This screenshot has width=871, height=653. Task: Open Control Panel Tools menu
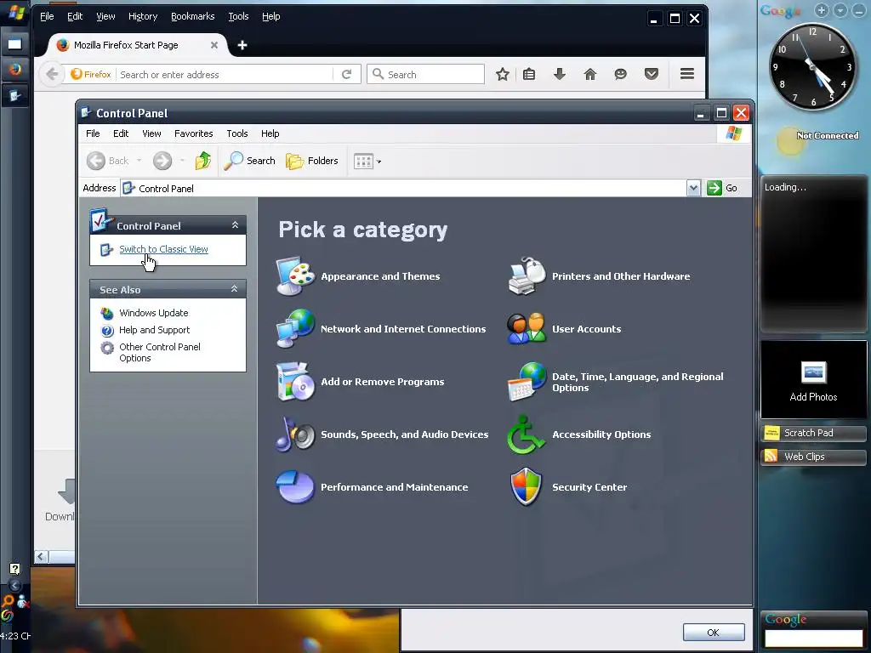237,133
